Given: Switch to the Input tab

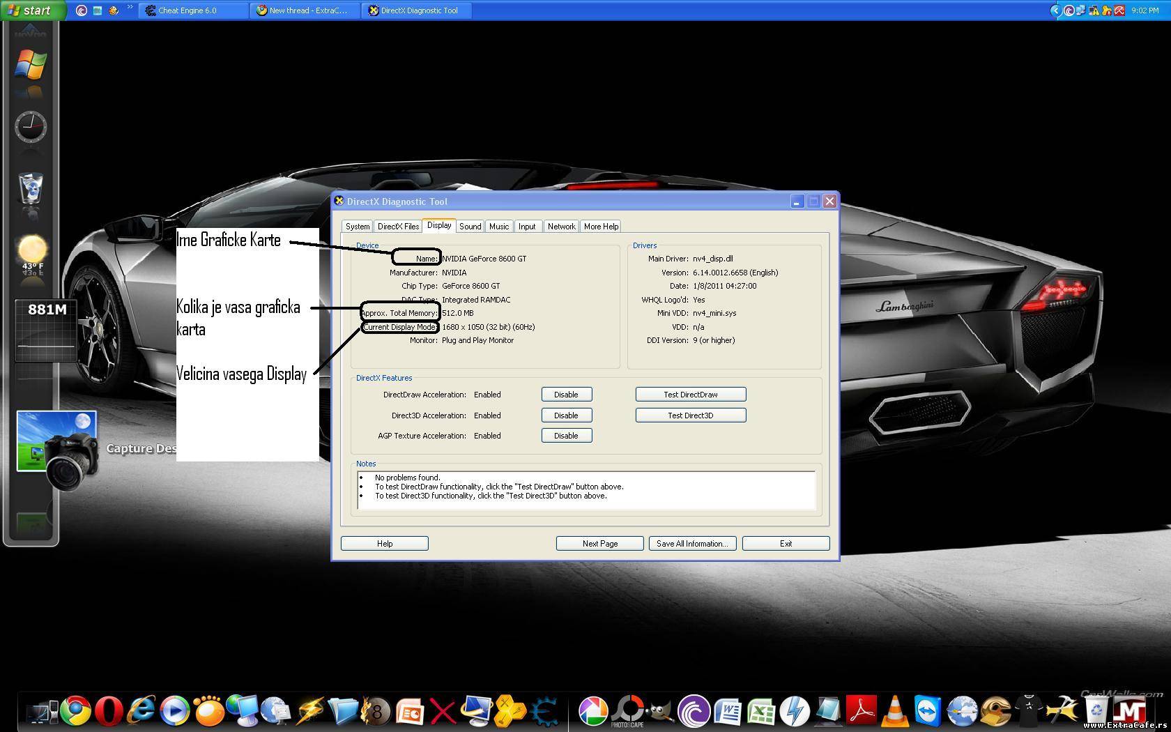Looking at the screenshot, I should click(x=527, y=227).
